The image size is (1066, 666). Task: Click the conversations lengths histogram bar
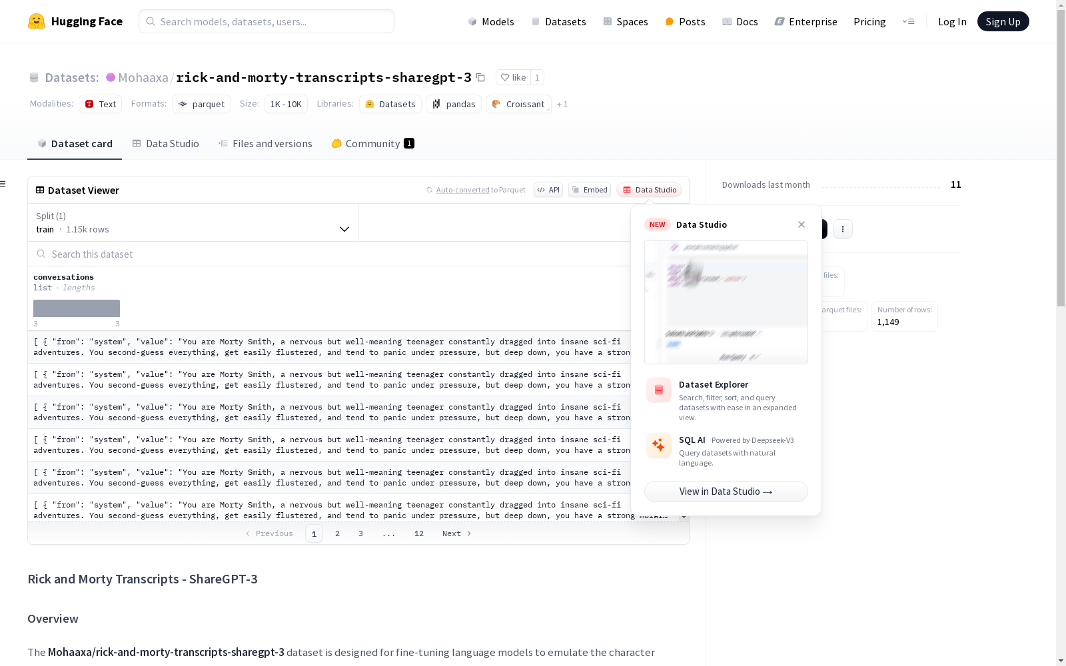(x=77, y=308)
